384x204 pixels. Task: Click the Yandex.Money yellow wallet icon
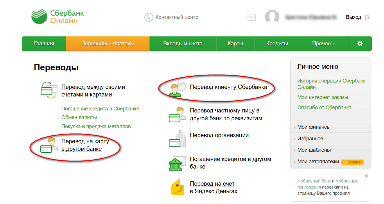point(178,187)
